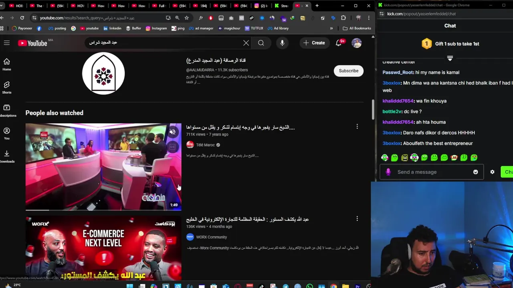Viewport: 513px width, 288px height.
Task: Reload the YouTube page
Action: point(22,18)
